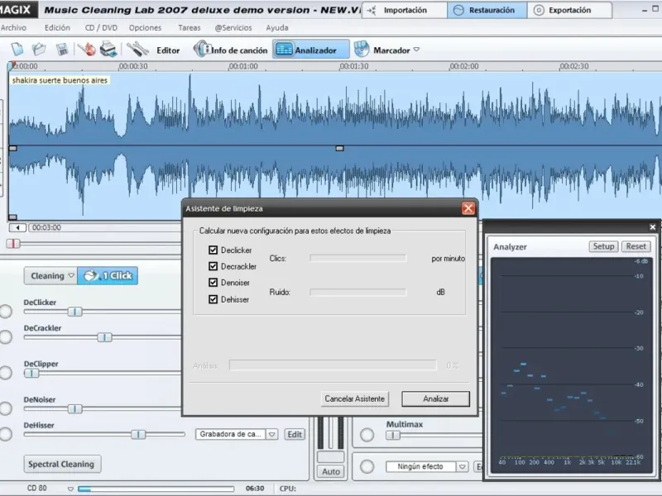The height and width of the screenshot is (496, 662).
Task: Click the Analizar button
Action: [435, 398]
